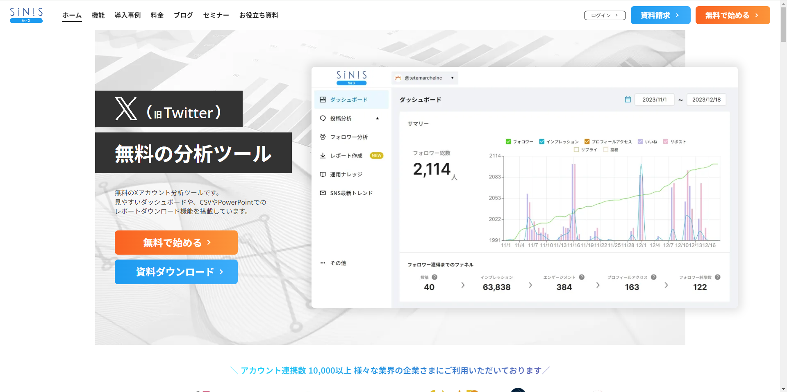Toggle the インプレッション chart checkbox
This screenshot has width=787, height=392.
pos(541,141)
